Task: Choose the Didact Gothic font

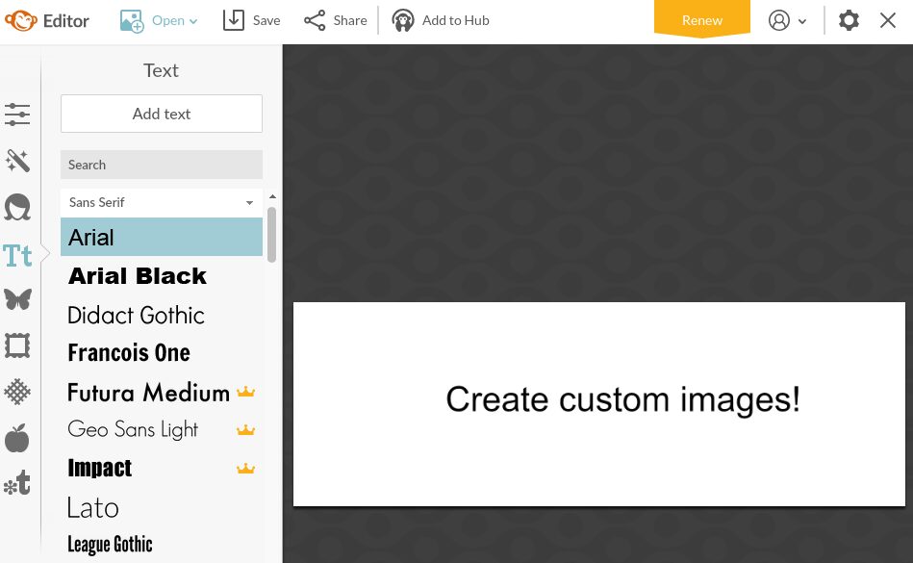Action: pos(162,315)
